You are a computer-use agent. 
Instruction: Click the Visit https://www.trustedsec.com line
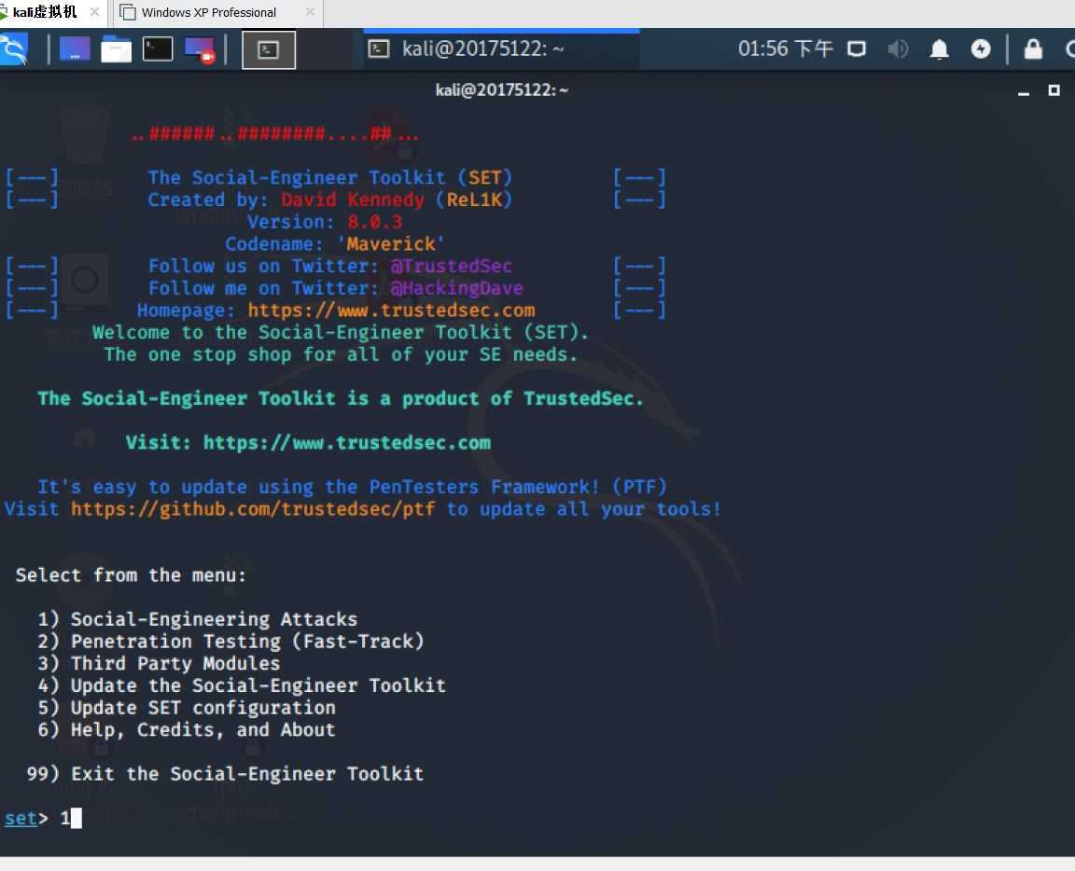point(308,443)
